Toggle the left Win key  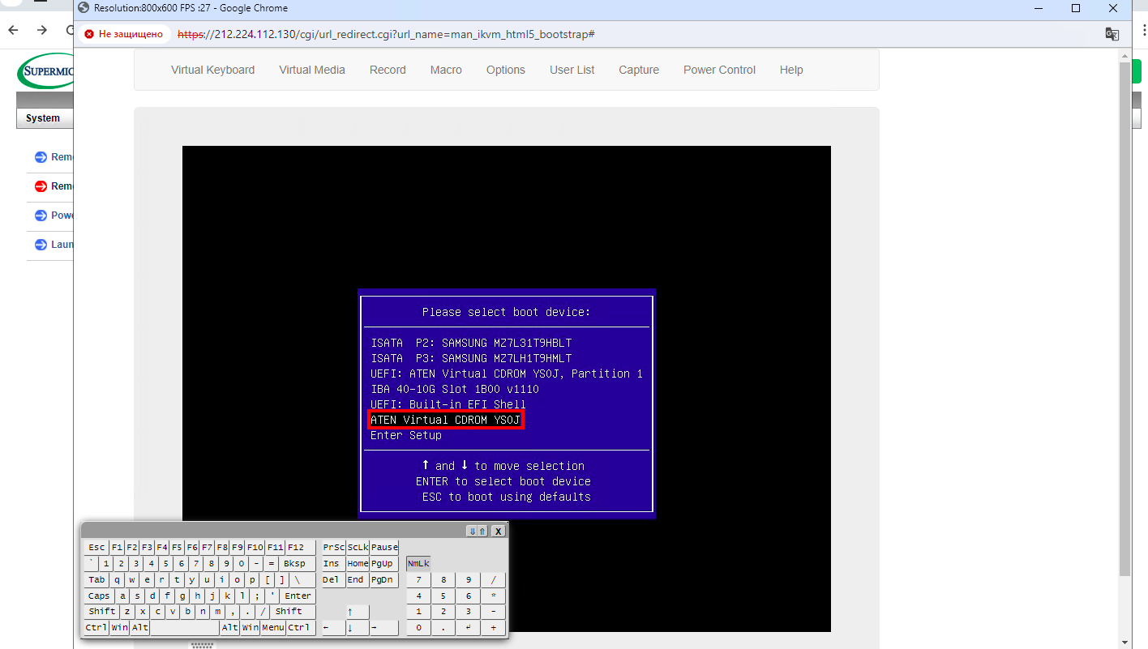pos(120,628)
